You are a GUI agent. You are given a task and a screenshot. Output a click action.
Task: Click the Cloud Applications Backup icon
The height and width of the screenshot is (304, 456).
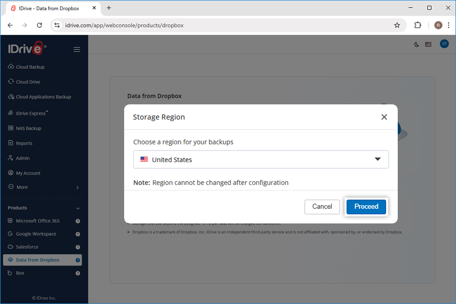click(x=11, y=97)
